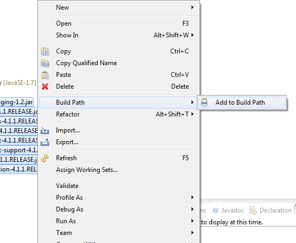Open the Debug As menu entry
This screenshot has height=243, width=296.
[x=119, y=209]
